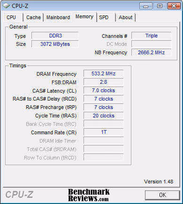Click the 1T Command Rate value
This screenshot has width=183, height=204.
click(x=104, y=132)
